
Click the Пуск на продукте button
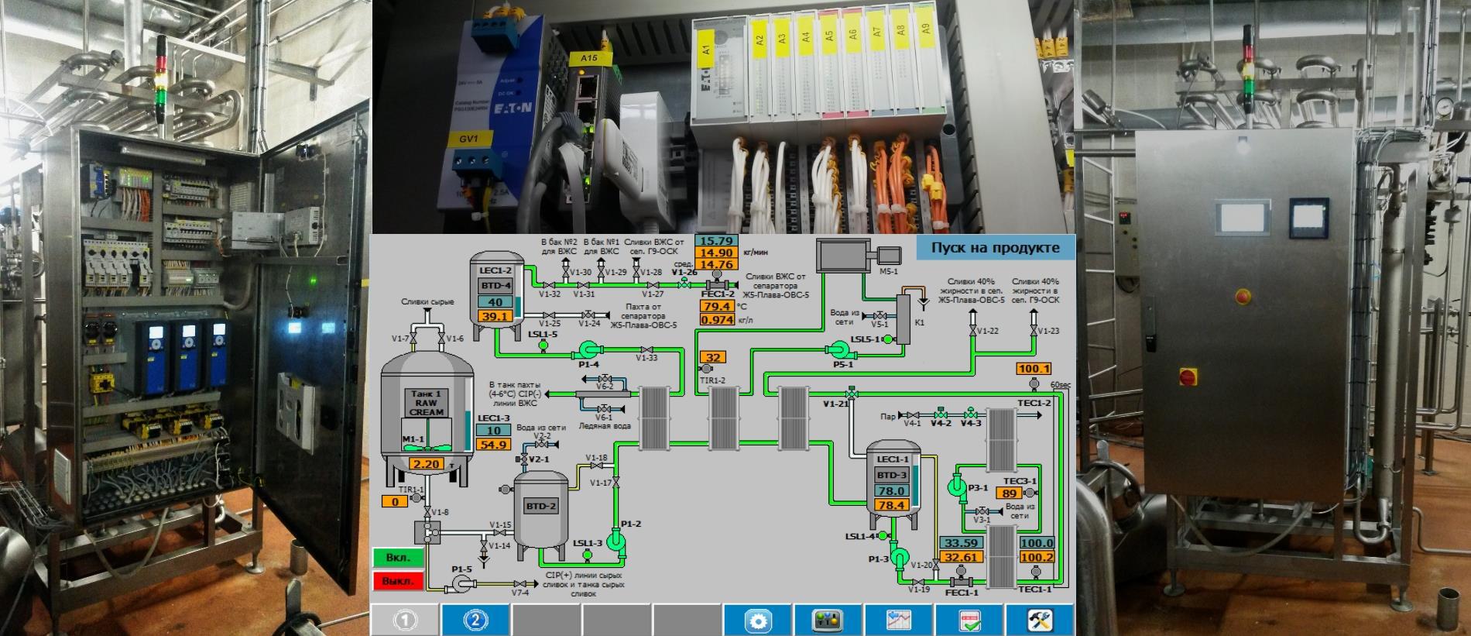pyautogui.click(x=995, y=248)
